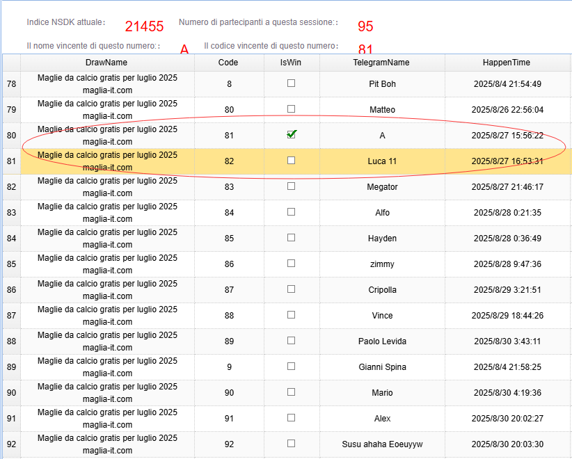This screenshot has width=572, height=459.
Task: Toggle IsWin checkbox for Paolo Levida
Action: [x=291, y=341]
